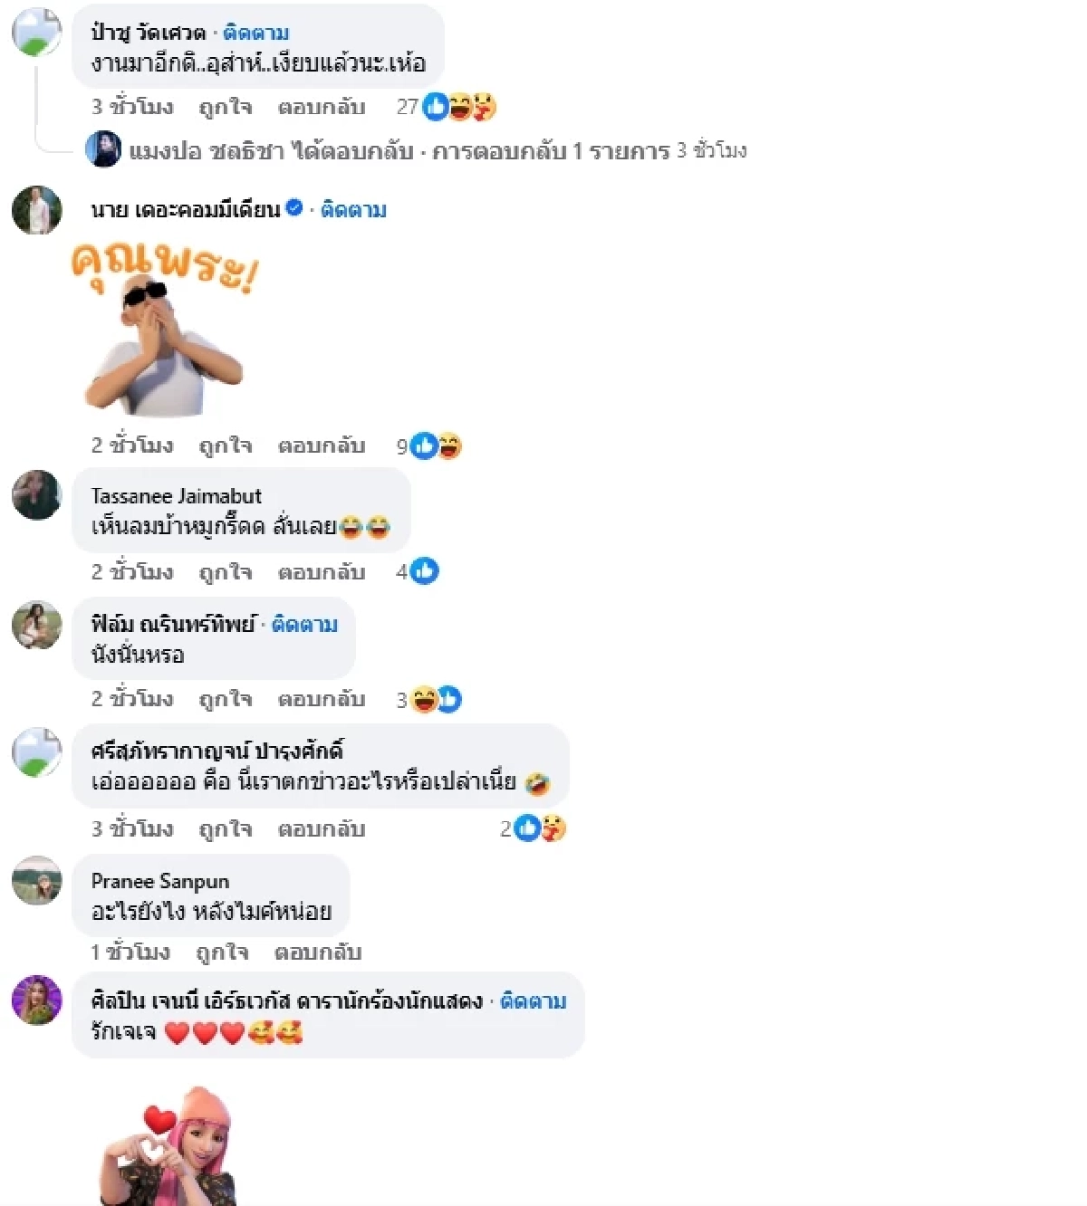The width and height of the screenshot is (1087, 1206).
Task: View reactions on the คุณพระ sticker comment
Action: tap(429, 445)
